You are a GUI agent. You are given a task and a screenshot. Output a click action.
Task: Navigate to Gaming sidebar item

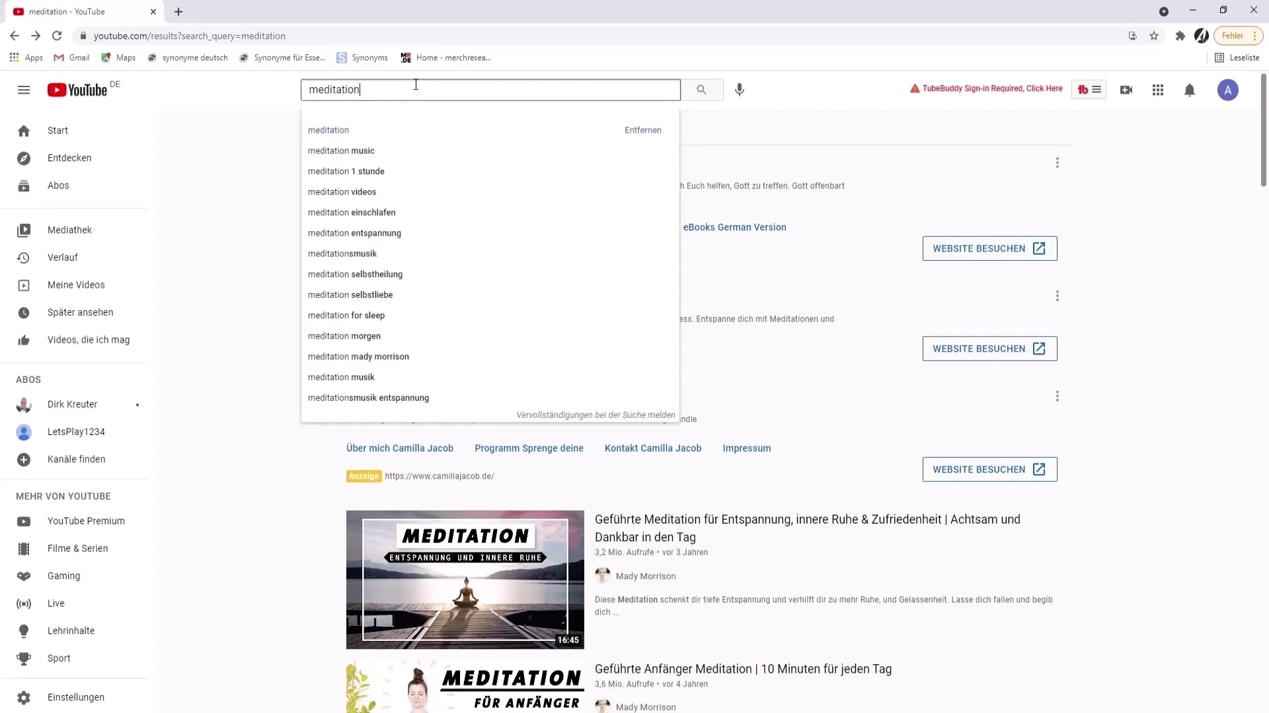click(63, 576)
